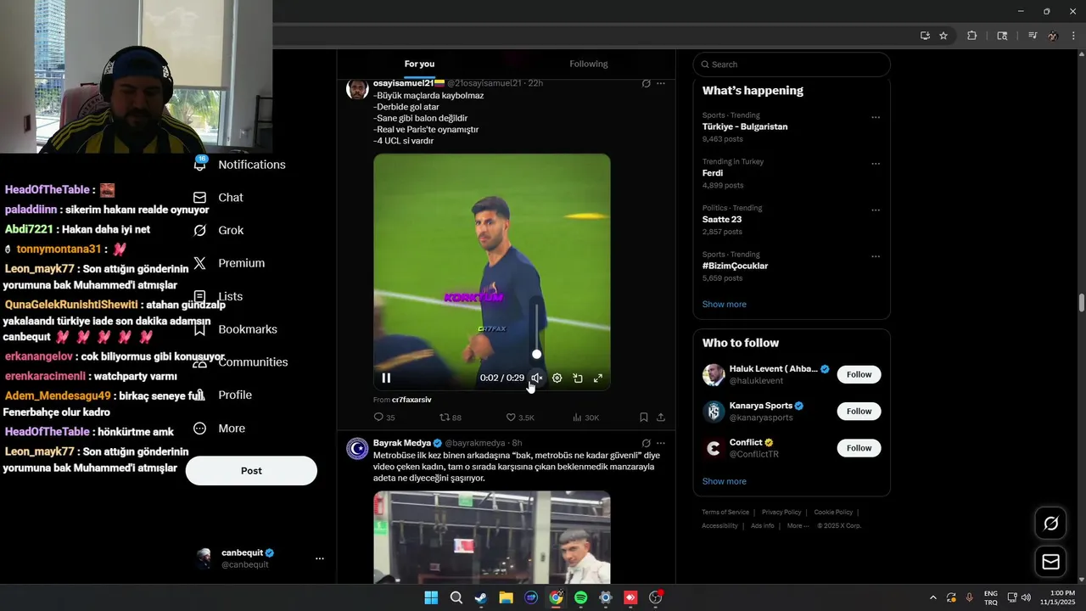Open Spotify from taskbar
The height and width of the screenshot is (611, 1086).
coord(580,597)
